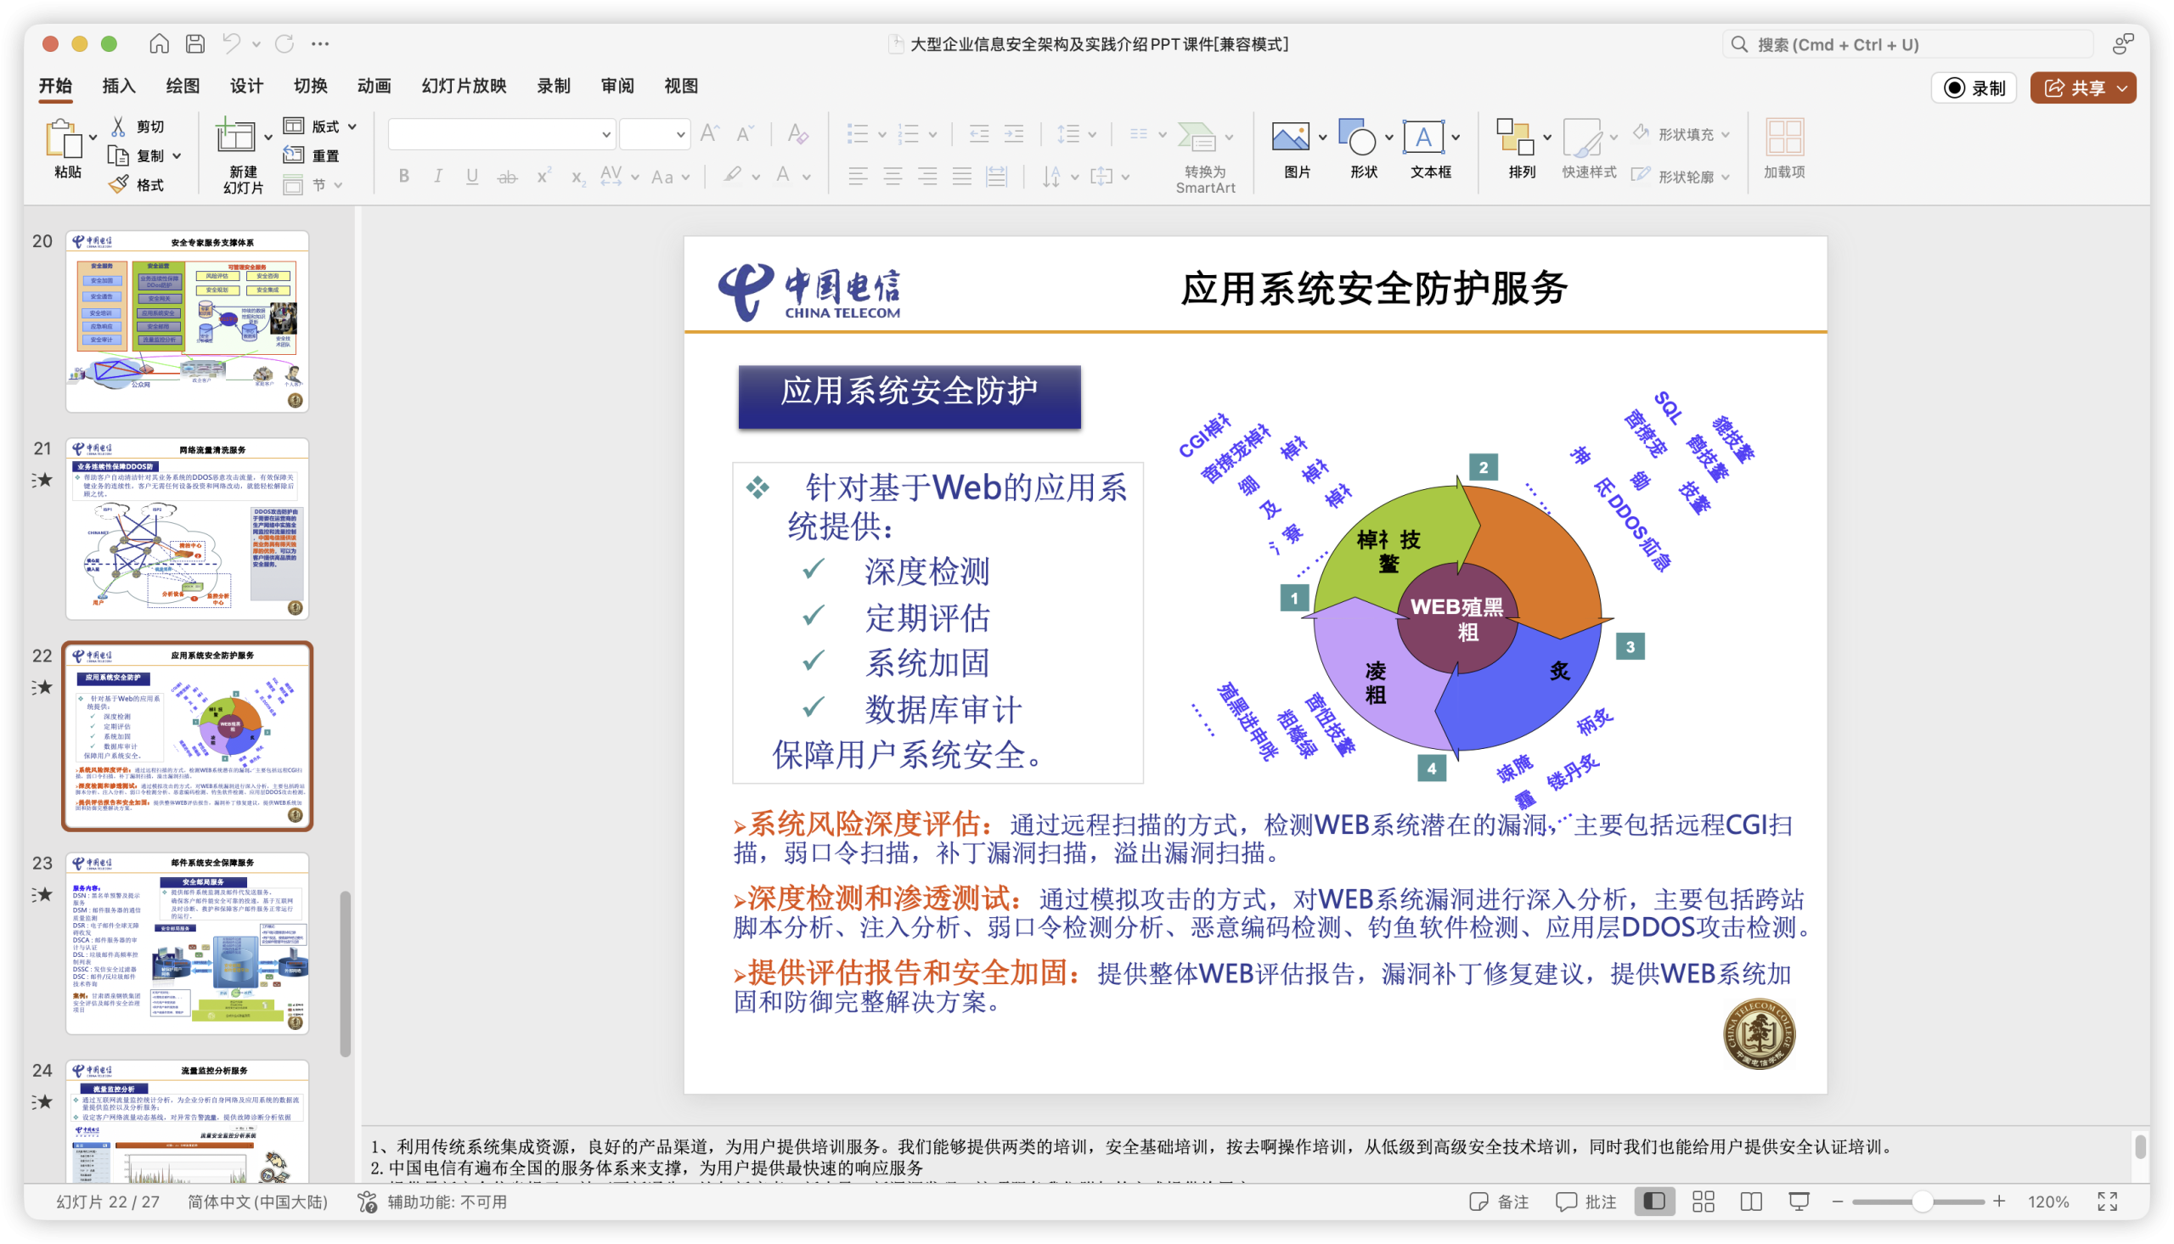Open the Design (设计) ribbon tab
2174x1244 pixels.
[246, 86]
